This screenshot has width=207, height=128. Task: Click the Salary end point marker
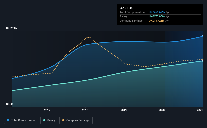coord(202,61)
